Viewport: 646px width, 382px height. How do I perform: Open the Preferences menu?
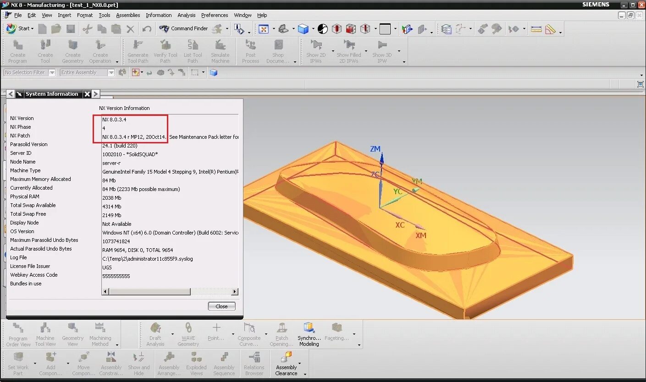coord(215,15)
